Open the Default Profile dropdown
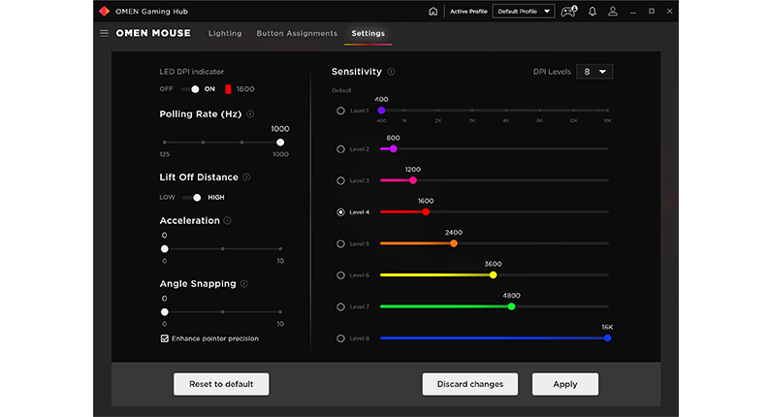The width and height of the screenshot is (771, 417). [524, 12]
